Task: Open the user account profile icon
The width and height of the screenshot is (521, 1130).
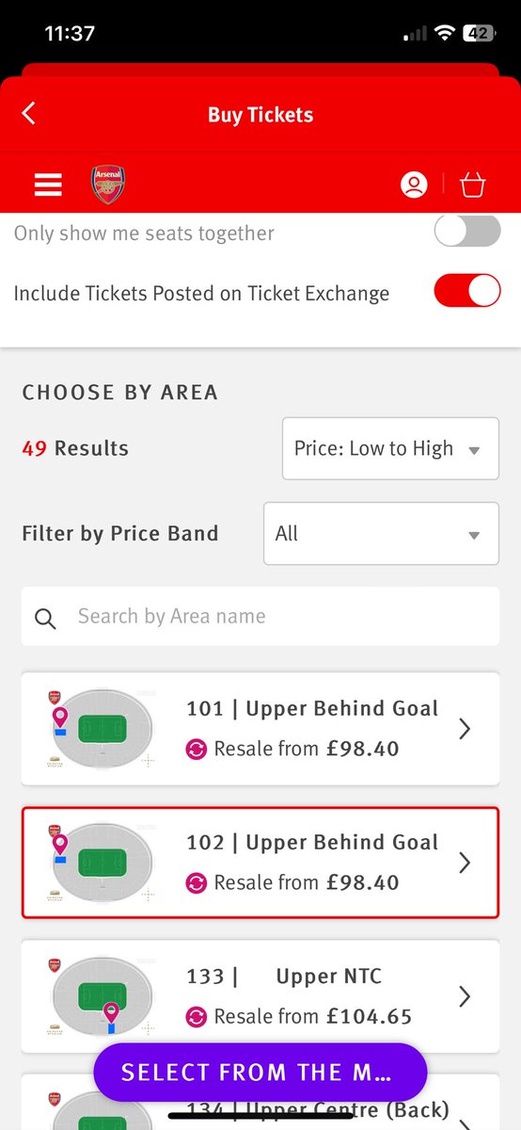Action: pyautogui.click(x=414, y=185)
